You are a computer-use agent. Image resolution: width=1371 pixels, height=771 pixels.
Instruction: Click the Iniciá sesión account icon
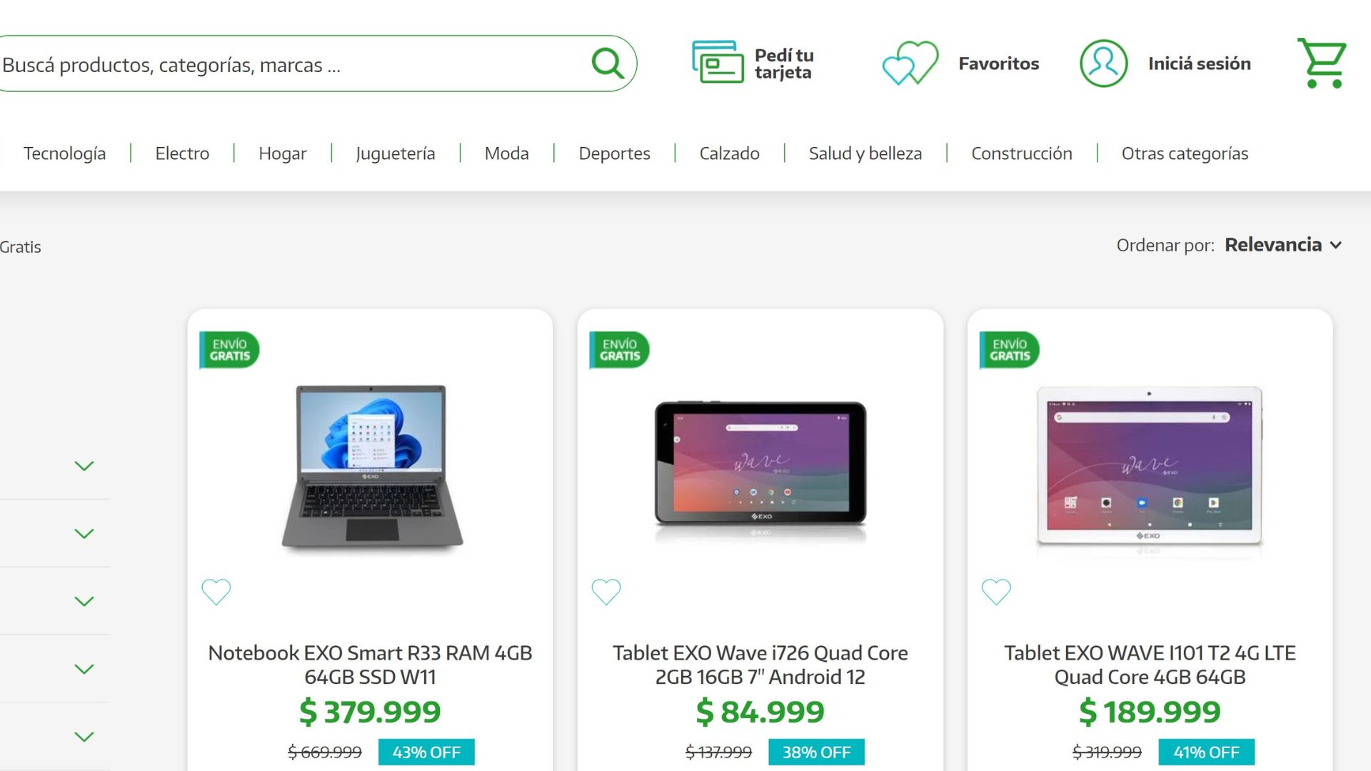coord(1103,64)
